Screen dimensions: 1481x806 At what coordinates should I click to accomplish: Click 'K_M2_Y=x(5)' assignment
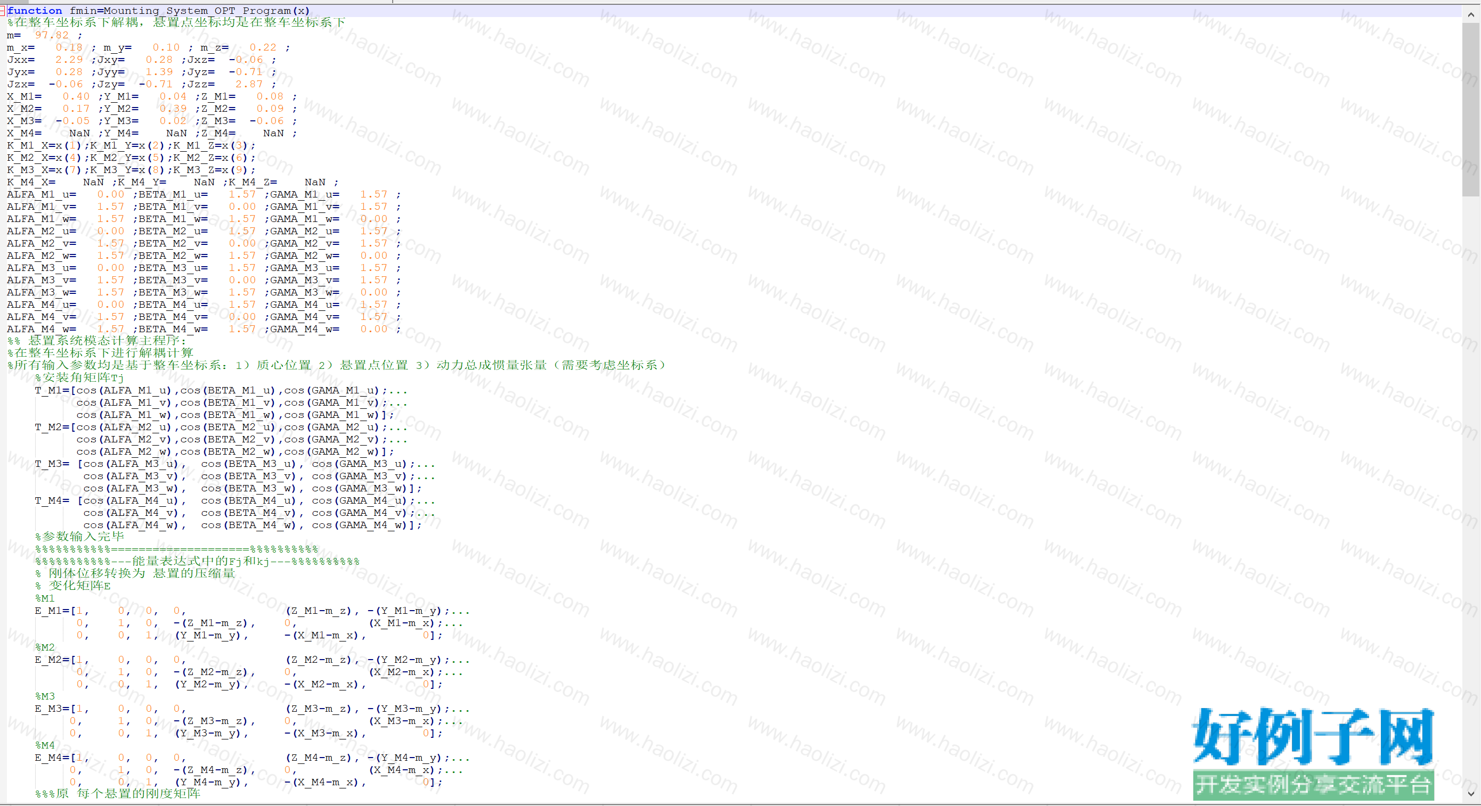point(128,158)
